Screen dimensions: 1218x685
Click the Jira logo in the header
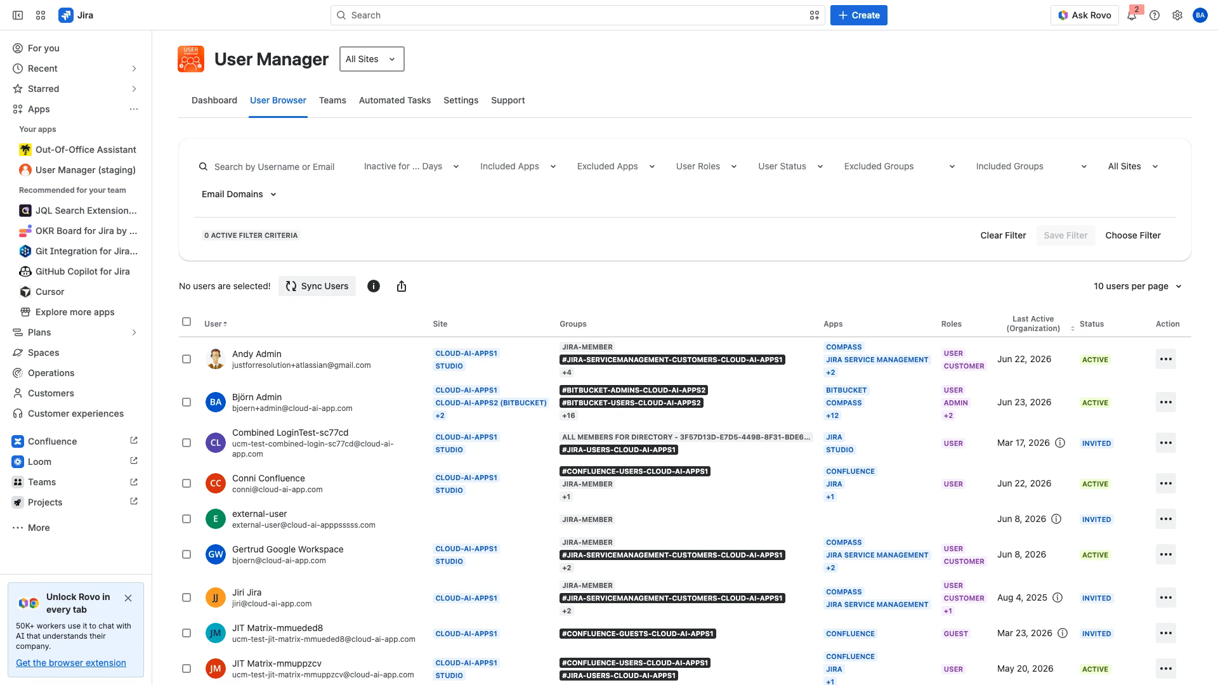75,15
